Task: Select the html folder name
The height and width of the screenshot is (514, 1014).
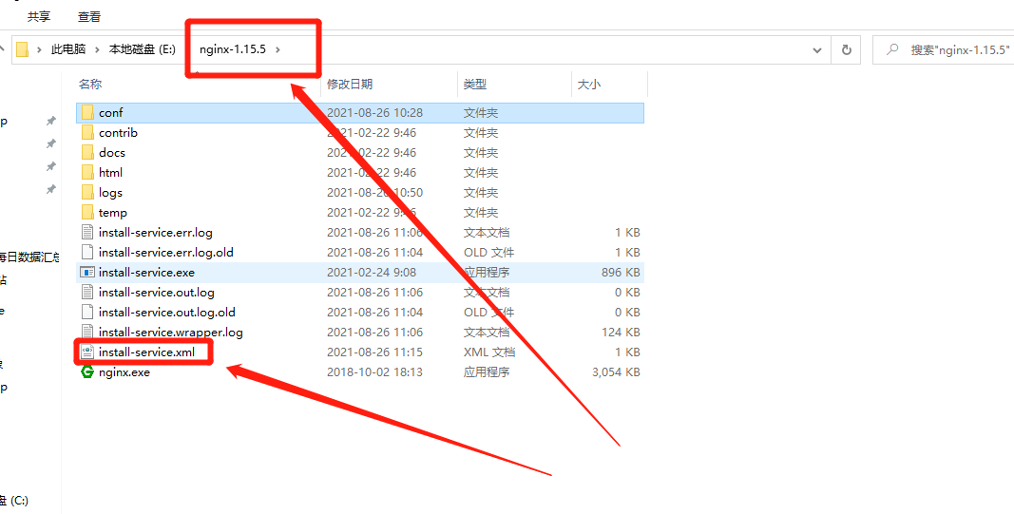Action: pyautogui.click(x=110, y=173)
